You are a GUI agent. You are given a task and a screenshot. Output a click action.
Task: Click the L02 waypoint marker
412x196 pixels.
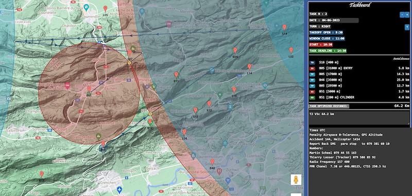pyautogui.click(x=291, y=50)
